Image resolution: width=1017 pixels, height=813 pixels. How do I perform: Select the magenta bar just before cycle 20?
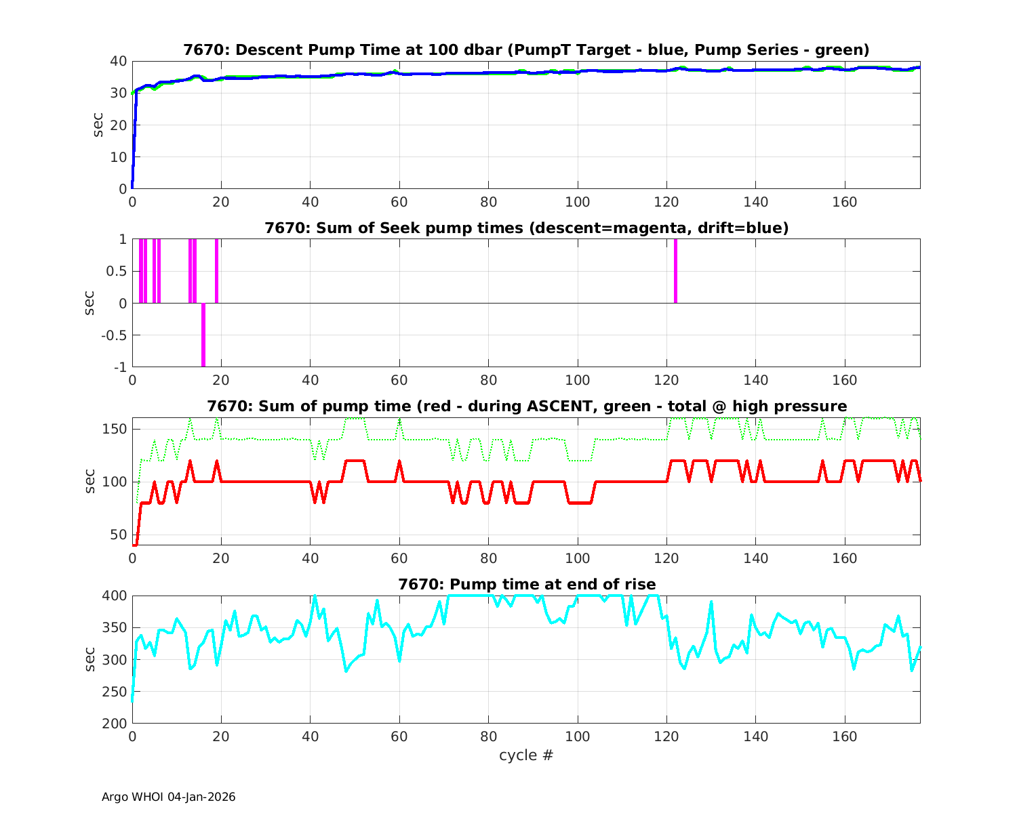click(x=216, y=271)
